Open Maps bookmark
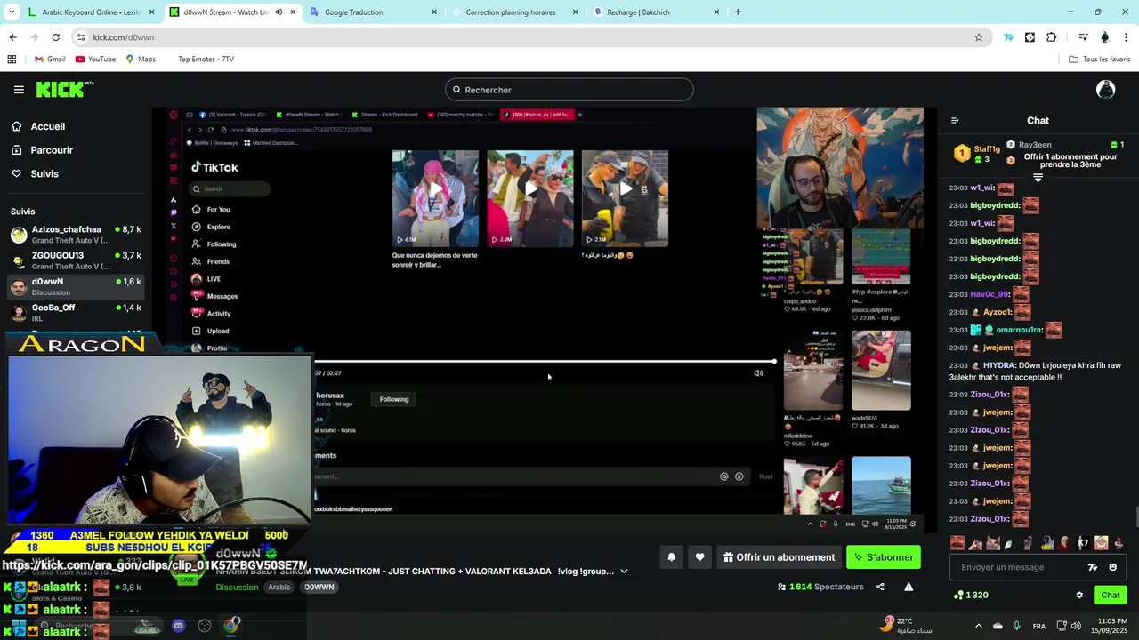 click(x=141, y=60)
